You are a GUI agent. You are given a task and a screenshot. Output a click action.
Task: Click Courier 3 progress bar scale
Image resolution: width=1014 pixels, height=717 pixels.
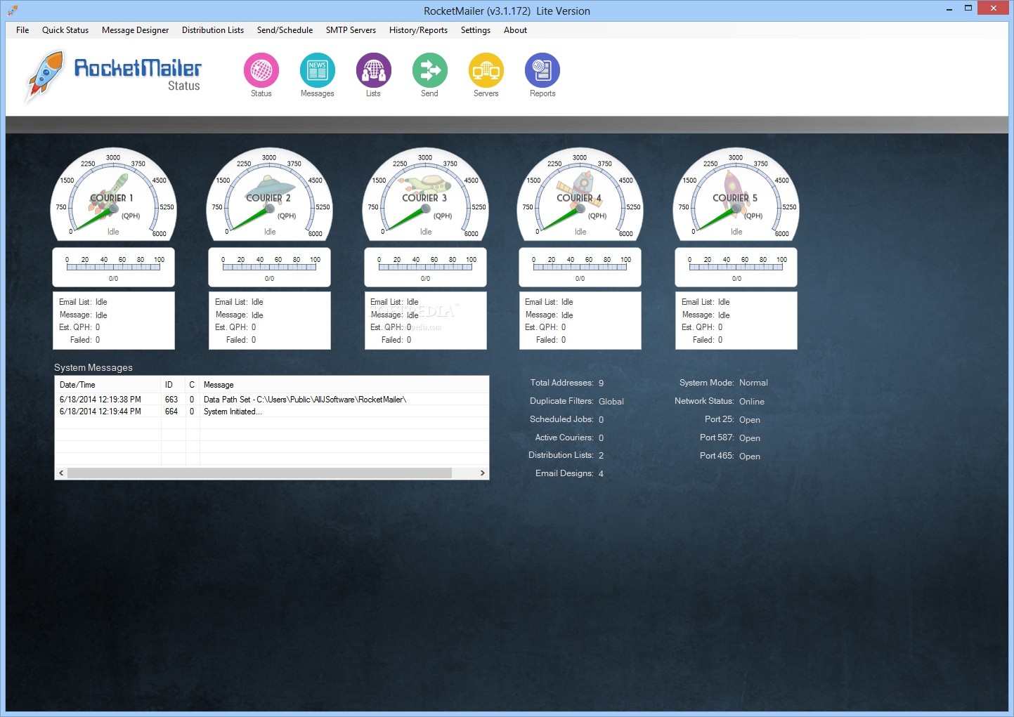pos(425,267)
